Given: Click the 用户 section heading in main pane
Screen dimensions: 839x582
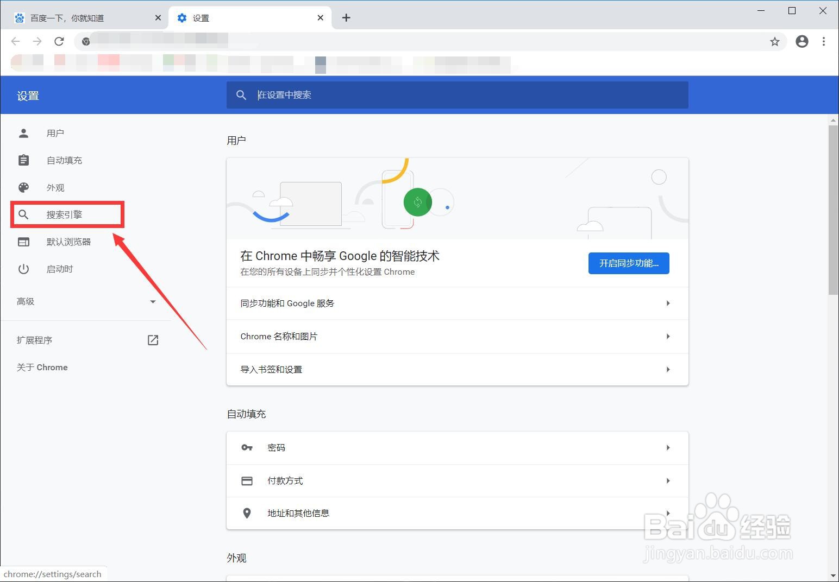Looking at the screenshot, I should tap(236, 141).
